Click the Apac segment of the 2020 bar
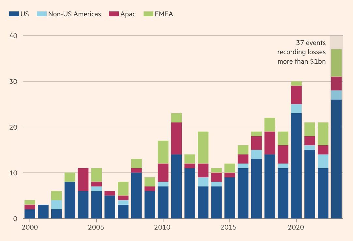This screenshot has width=353, height=241. click(x=296, y=95)
